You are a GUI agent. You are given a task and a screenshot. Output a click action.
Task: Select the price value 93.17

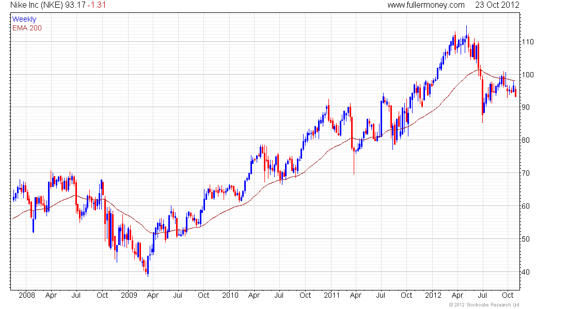[75, 5]
